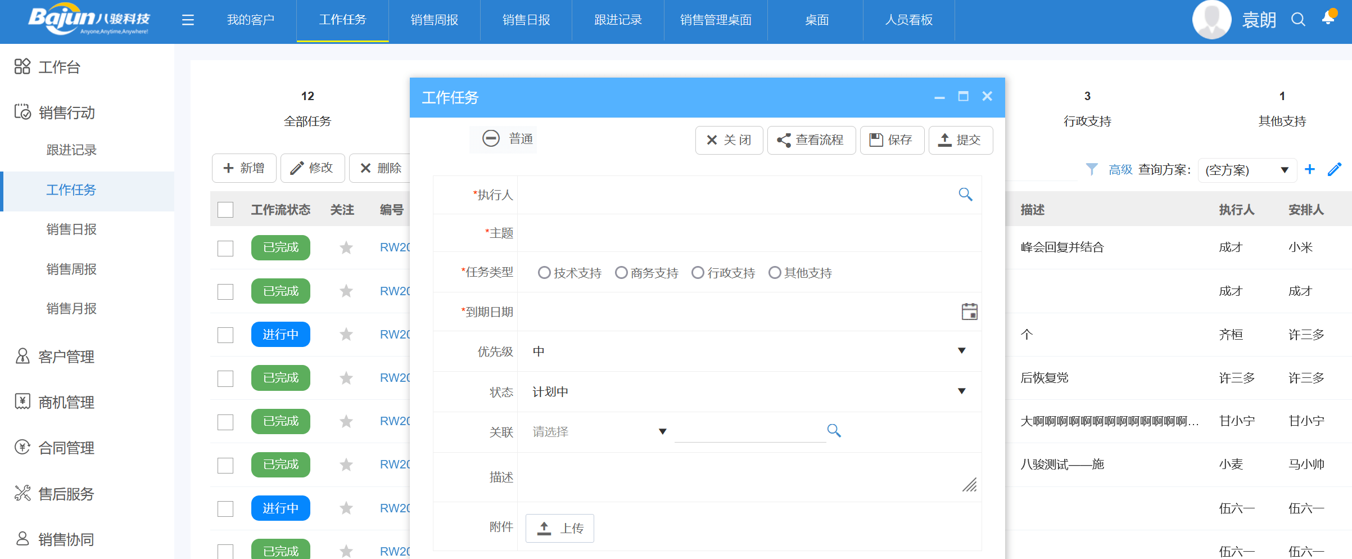Screen dimensions: 1352x559
Task: Expand the 优先级 priority dropdown
Action: 961,351
